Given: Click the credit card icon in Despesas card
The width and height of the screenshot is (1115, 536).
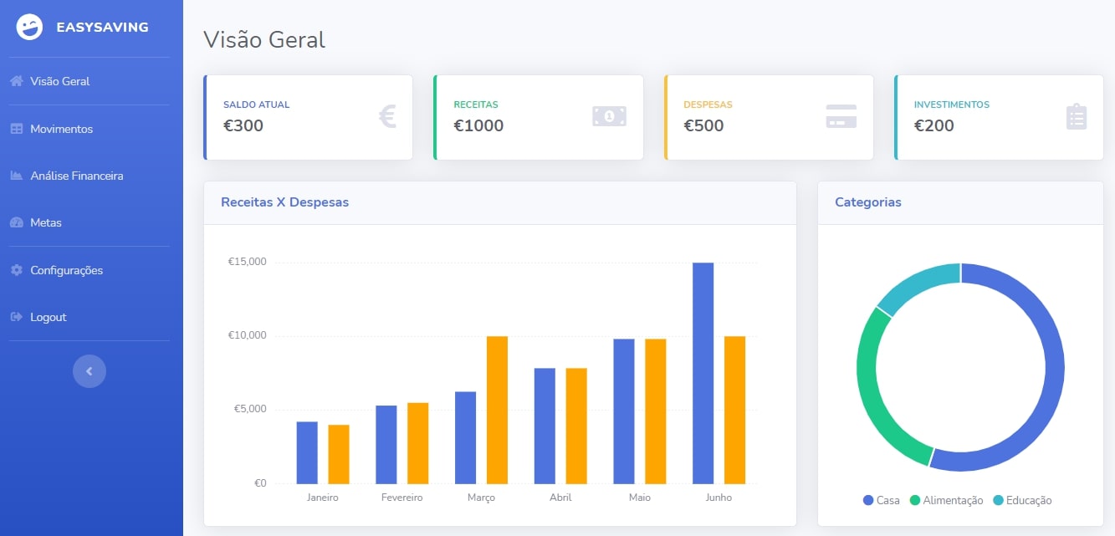Looking at the screenshot, I should click(841, 116).
